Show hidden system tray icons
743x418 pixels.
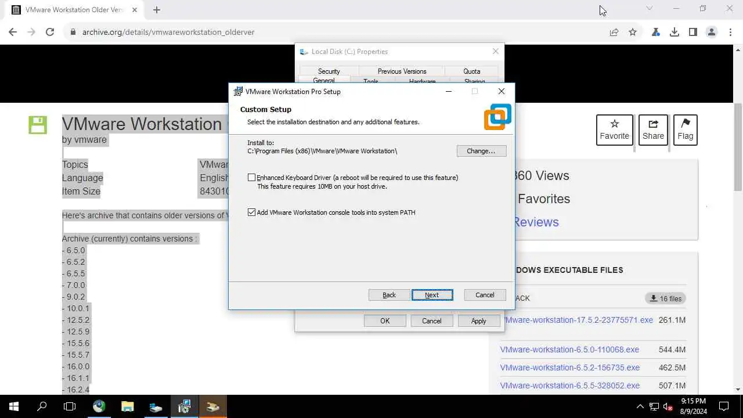click(640, 406)
